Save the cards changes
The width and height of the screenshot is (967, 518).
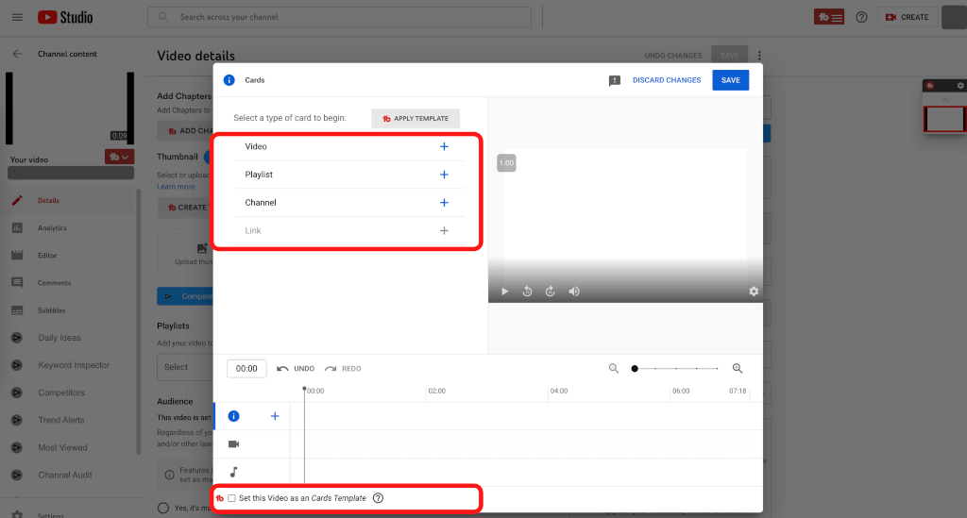tap(730, 80)
